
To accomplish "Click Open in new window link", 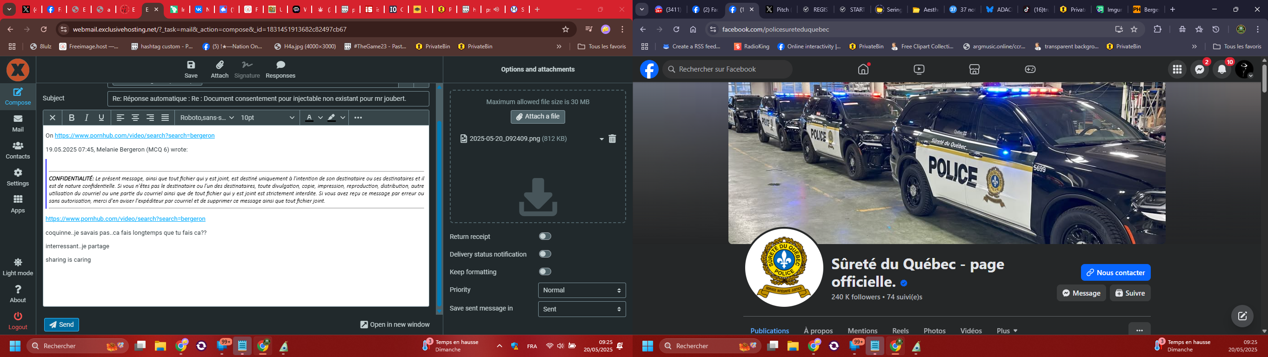I will [x=395, y=324].
